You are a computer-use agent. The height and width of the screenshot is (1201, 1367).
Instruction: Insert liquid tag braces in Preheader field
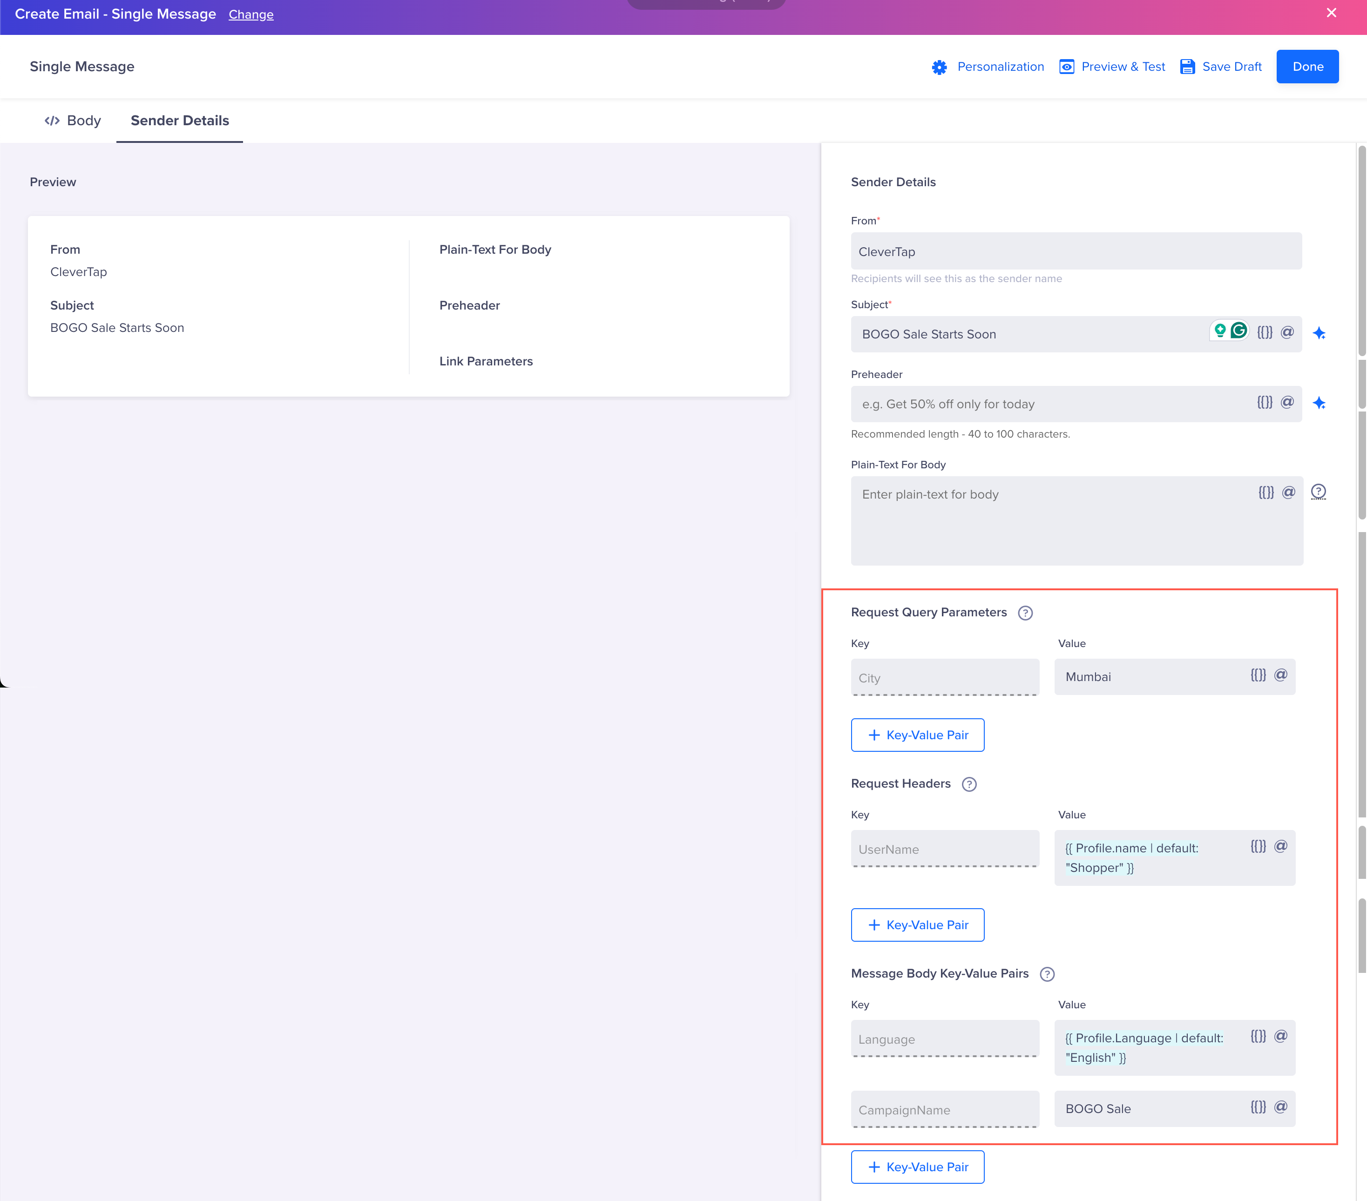[x=1265, y=402]
